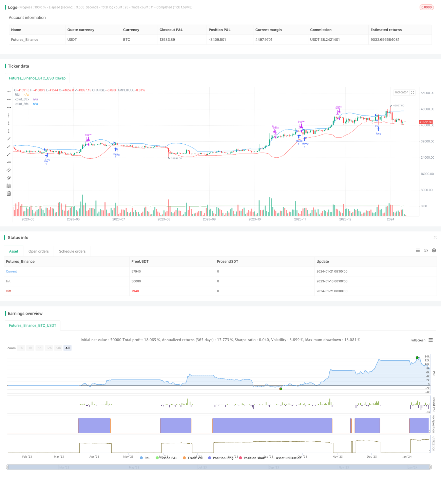Click the cloud download icon in Status info
Viewport: 441px width, 477px height.
[426, 250]
